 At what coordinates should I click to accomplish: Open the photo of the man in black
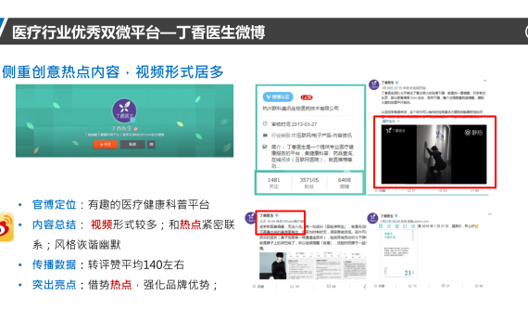272,265
